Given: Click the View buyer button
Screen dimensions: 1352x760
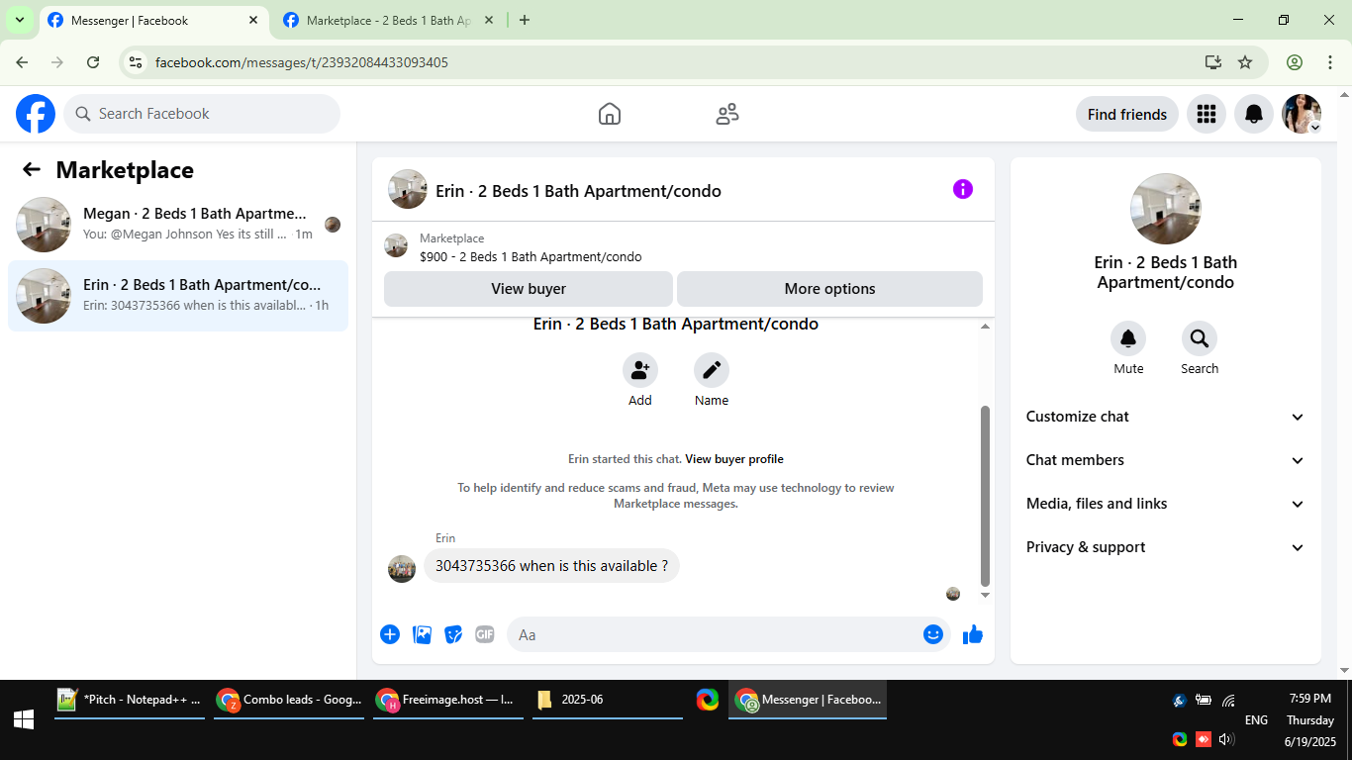Looking at the screenshot, I should tap(529, 289).
